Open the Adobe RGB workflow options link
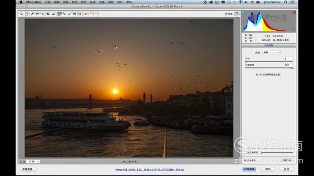 pyautogui.click(x=150, y=170)
